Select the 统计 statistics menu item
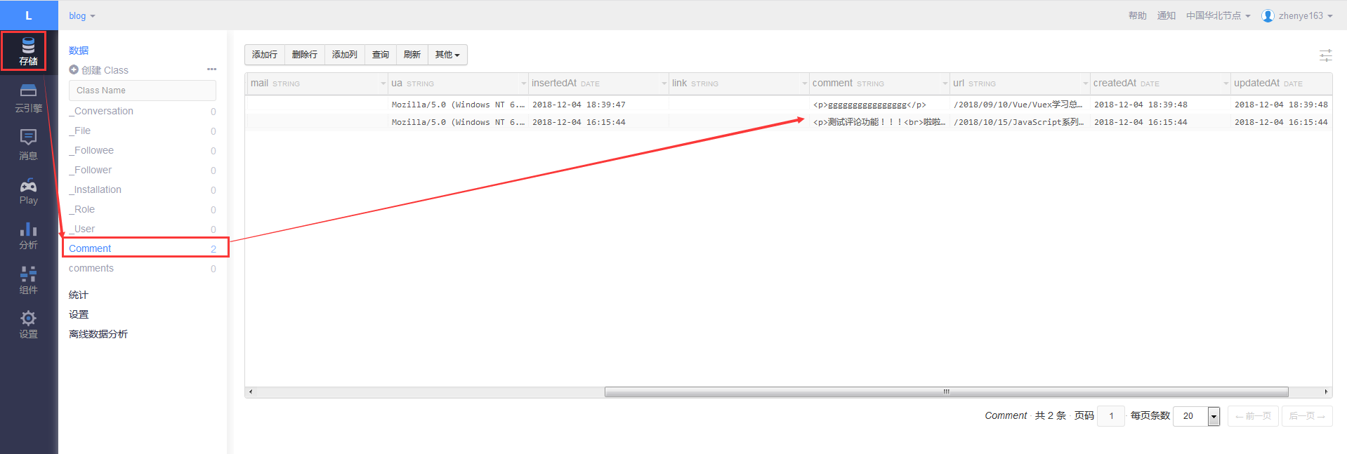The height and width of the screenshot is (454, 1347). pyautogui.click(x=79, y=295)
